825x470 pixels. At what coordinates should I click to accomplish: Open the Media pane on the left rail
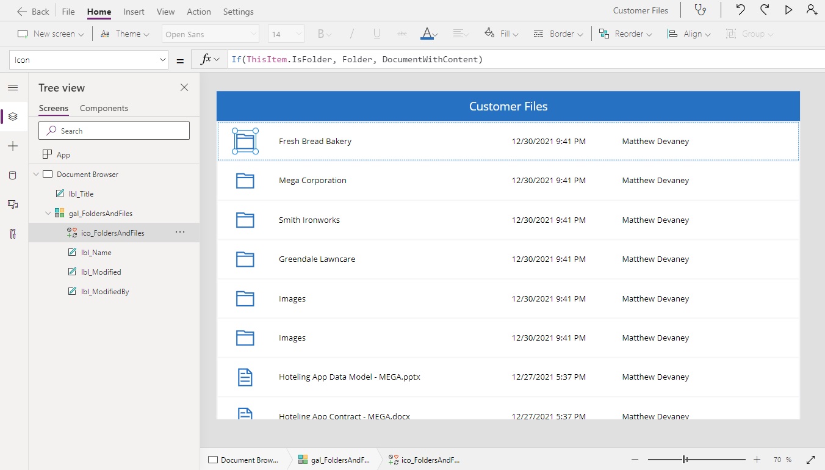point(13,204)
